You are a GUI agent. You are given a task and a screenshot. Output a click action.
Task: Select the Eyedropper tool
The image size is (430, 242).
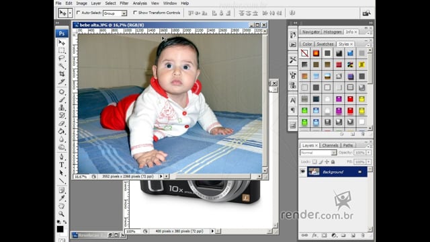click(x=62, y=198)
